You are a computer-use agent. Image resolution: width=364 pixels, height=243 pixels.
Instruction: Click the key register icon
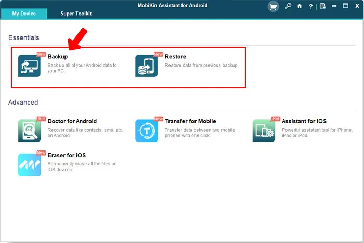tap(288, 6)
